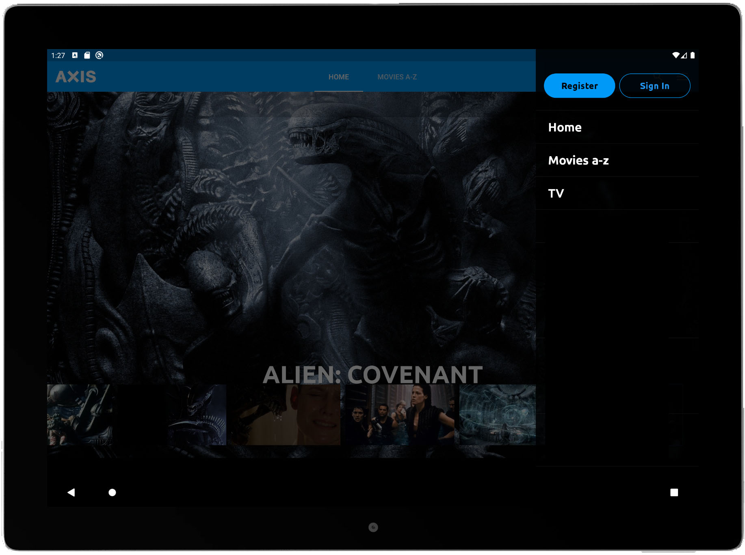Open the ALIEN: COVENANT title
This screenshot has width=745, height=555.
click(372, 374)
